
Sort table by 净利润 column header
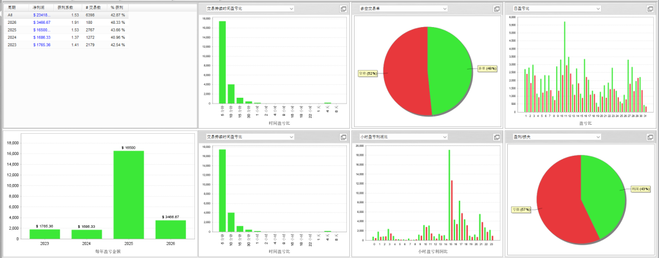point(39,6)
